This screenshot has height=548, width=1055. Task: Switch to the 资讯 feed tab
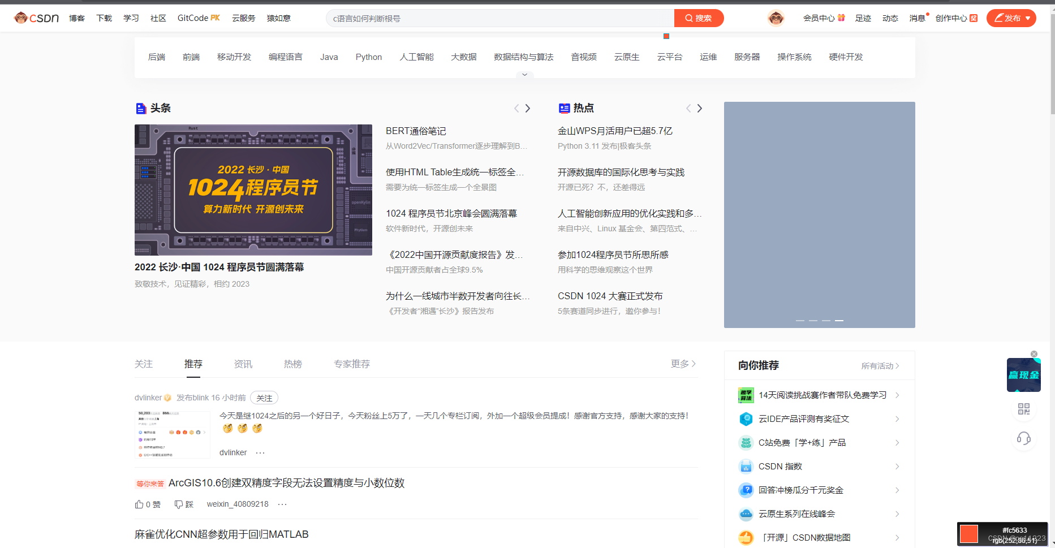point(243,364)
